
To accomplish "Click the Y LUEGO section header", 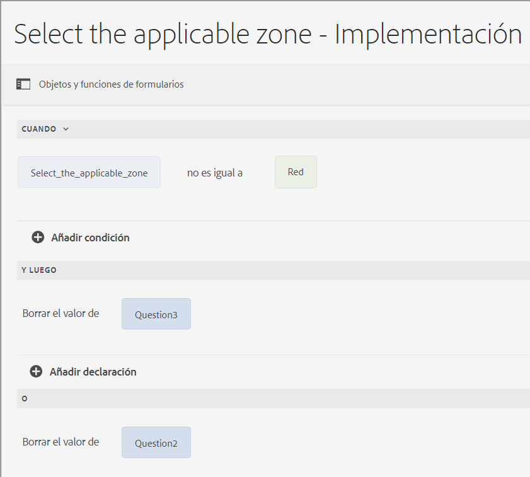I will (39, 270).
